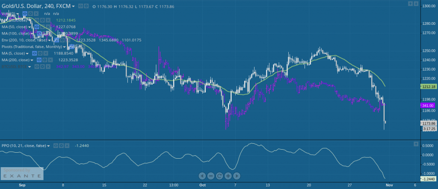Image resolution: width=438 pixels, height=189 pixels.
Task: Remove the BTCUSD, BTCE comparison series
Action: [x=48, y=67]
